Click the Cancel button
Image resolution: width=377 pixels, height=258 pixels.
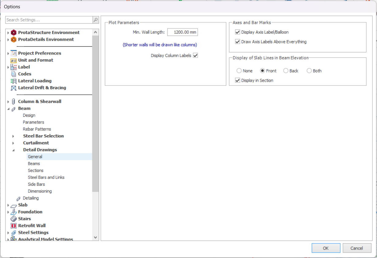(x=357, y=248)
